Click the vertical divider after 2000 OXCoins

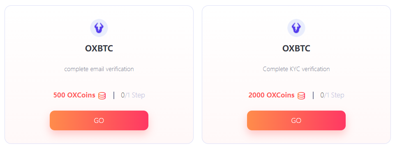point(313,95)
